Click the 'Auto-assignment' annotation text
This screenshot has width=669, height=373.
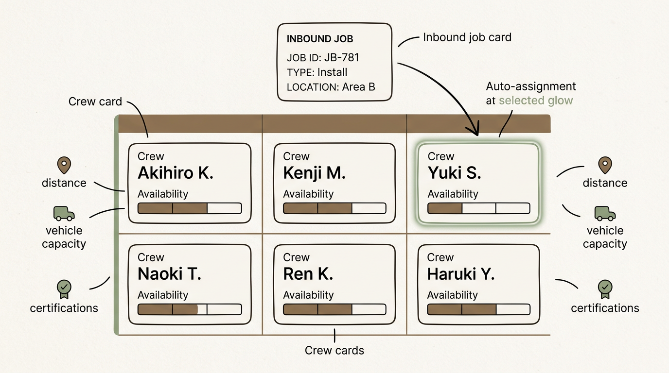pyautogui.click(x=531, y=86)
